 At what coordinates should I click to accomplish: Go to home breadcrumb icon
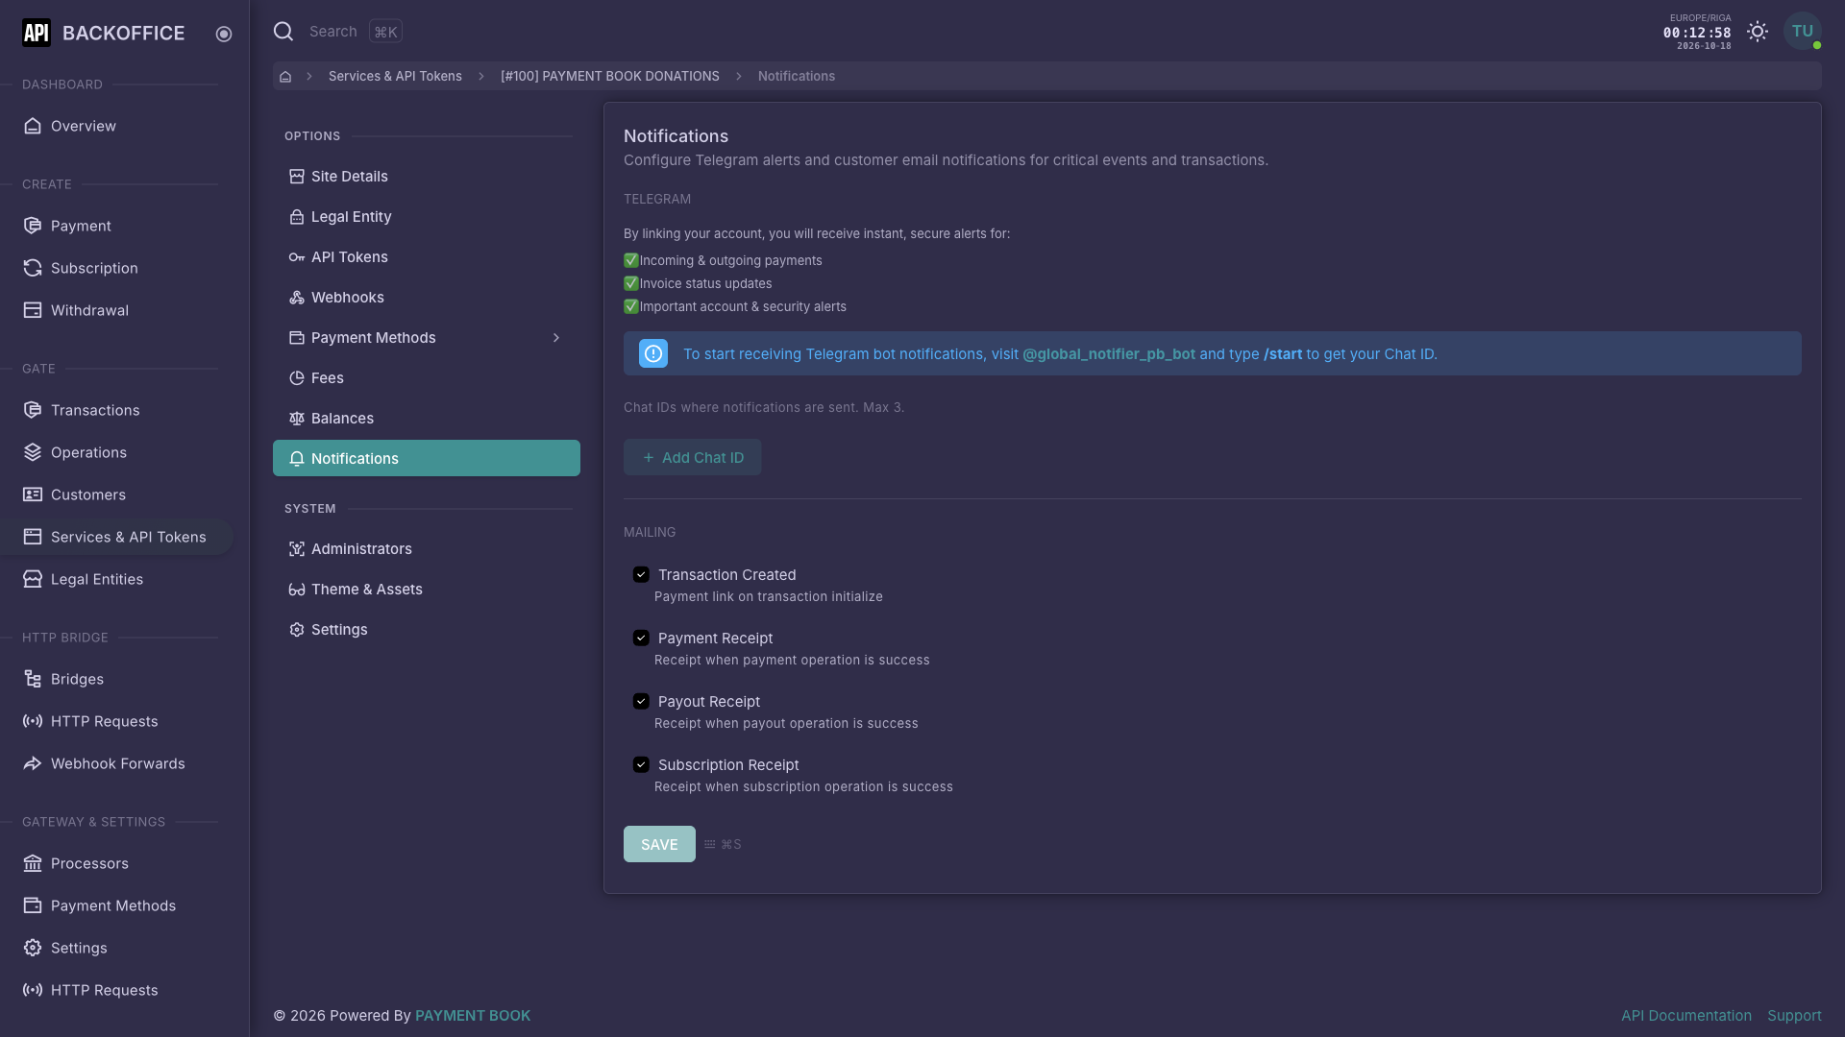[285, 77]
